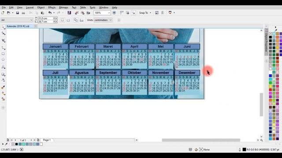This screenshot has height=158, width=282.
Task: Expand the Application launcher dropdown arrow
Action: coord(174,13)
